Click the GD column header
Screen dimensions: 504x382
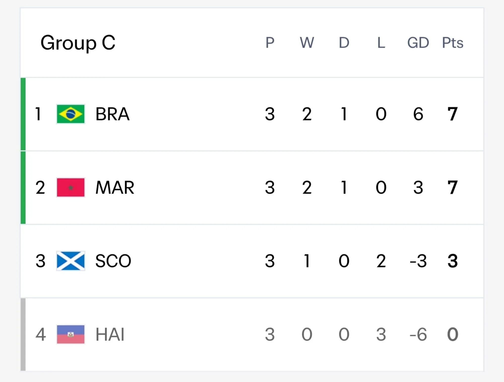coord(418,43)
